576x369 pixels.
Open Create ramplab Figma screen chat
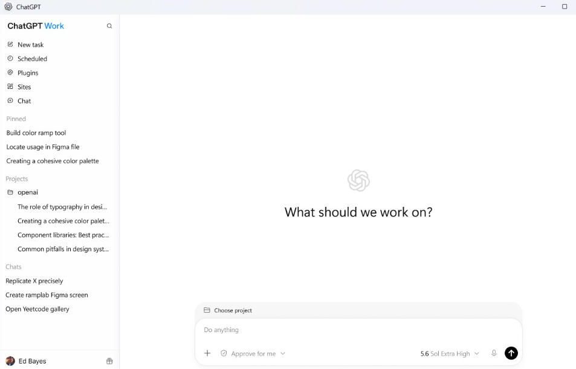[47, 295]
